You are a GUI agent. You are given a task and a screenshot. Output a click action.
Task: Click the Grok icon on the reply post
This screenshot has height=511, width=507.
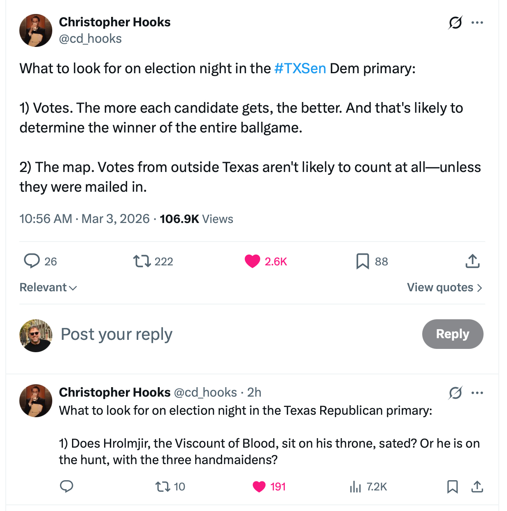[x=455, y=393]
